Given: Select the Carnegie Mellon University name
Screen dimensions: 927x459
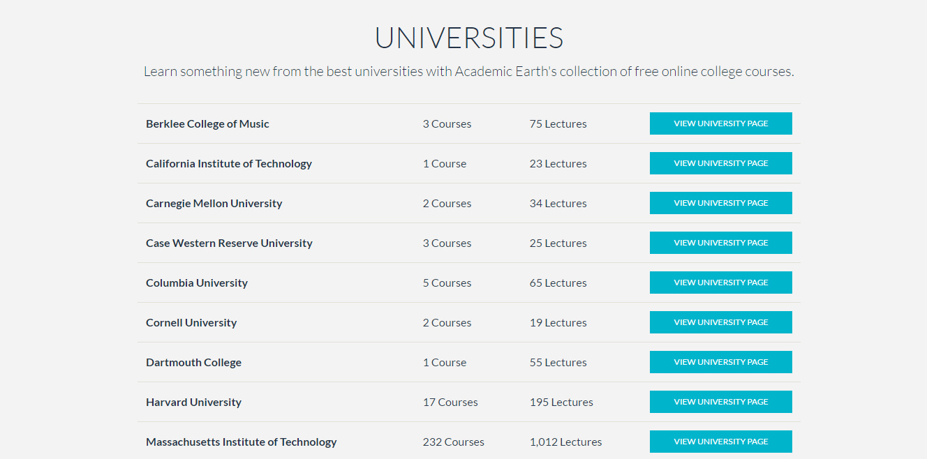Looking at the screenshot, I should coord(214,204).
